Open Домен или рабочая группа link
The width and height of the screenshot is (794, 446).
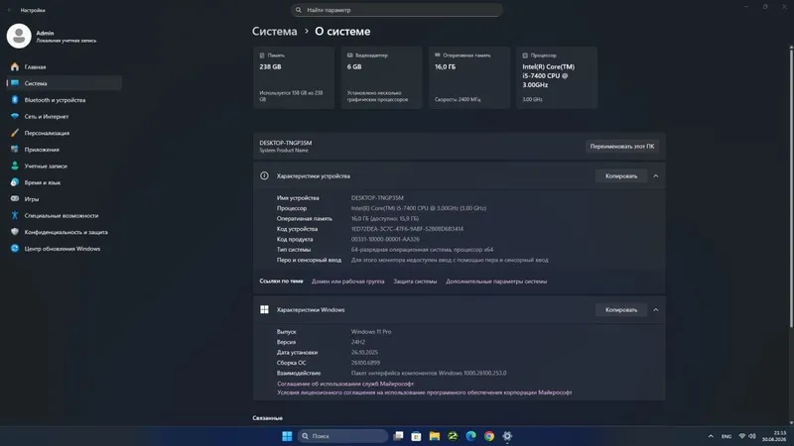pyautogui.click(x=348, y=281)
